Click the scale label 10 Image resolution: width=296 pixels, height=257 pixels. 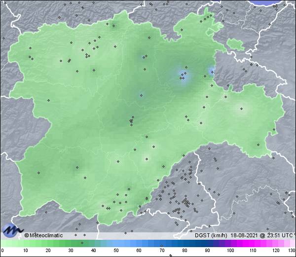pos(25,251)
